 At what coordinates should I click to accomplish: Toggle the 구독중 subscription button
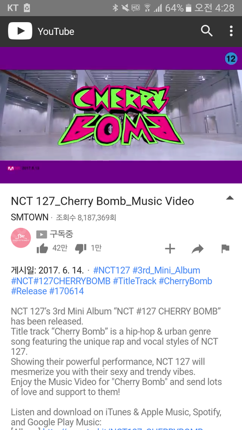tap(55, 234)
